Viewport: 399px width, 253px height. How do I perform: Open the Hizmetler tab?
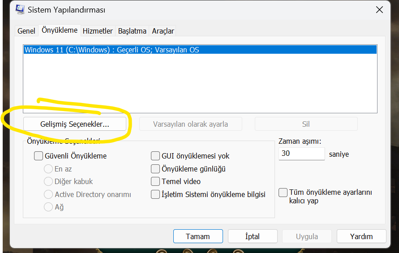(x=98, y=31)
